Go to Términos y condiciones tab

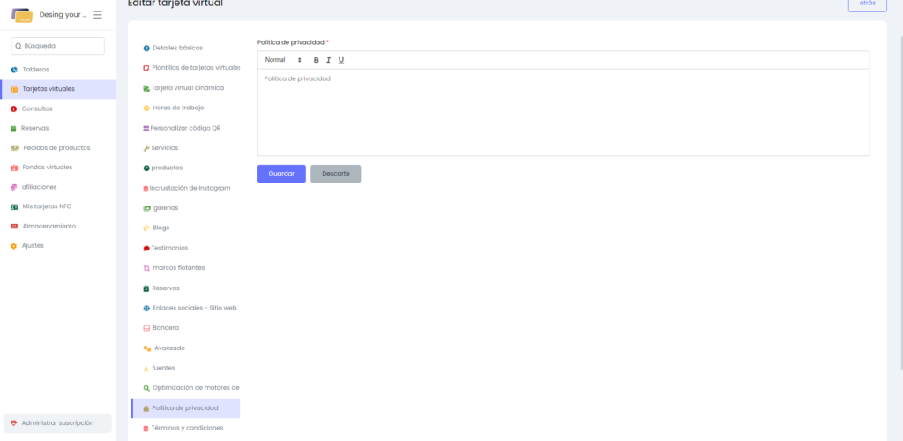point(187,428)
